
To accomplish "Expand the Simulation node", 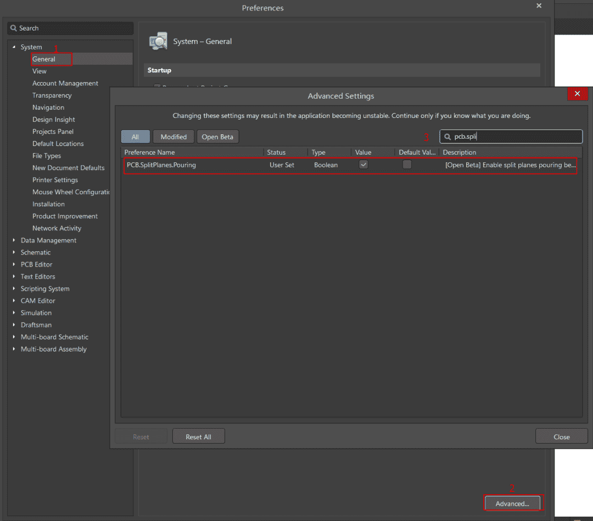I will click(14, 313).
